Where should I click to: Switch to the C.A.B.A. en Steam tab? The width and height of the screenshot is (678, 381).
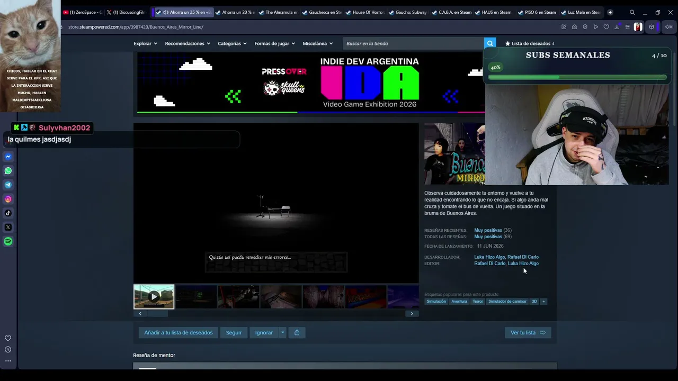coord(452,12)
